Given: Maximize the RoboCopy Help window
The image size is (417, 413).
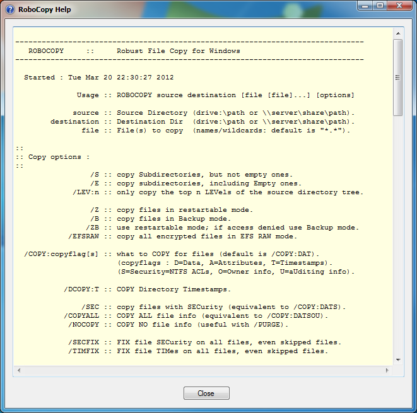Looking at the screenshot, I should (x=380, y=6).
